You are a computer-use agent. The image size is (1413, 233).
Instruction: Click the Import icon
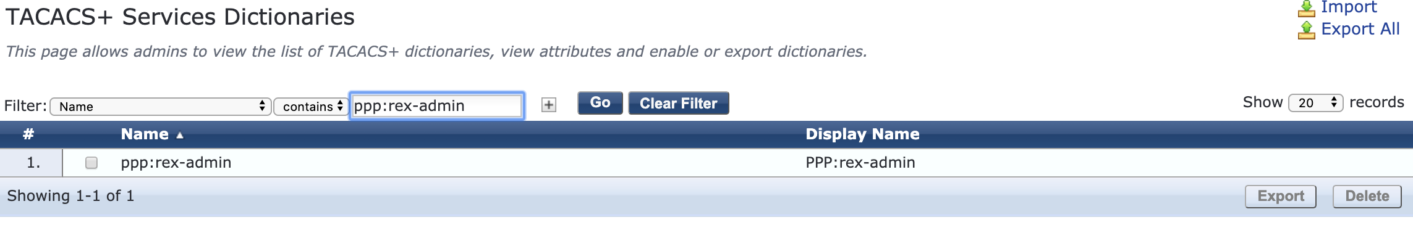[1306, 8]
